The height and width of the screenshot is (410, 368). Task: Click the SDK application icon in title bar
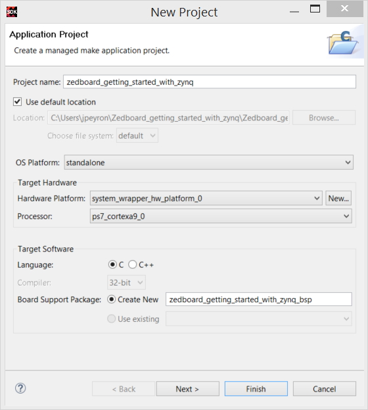[12, 12]
